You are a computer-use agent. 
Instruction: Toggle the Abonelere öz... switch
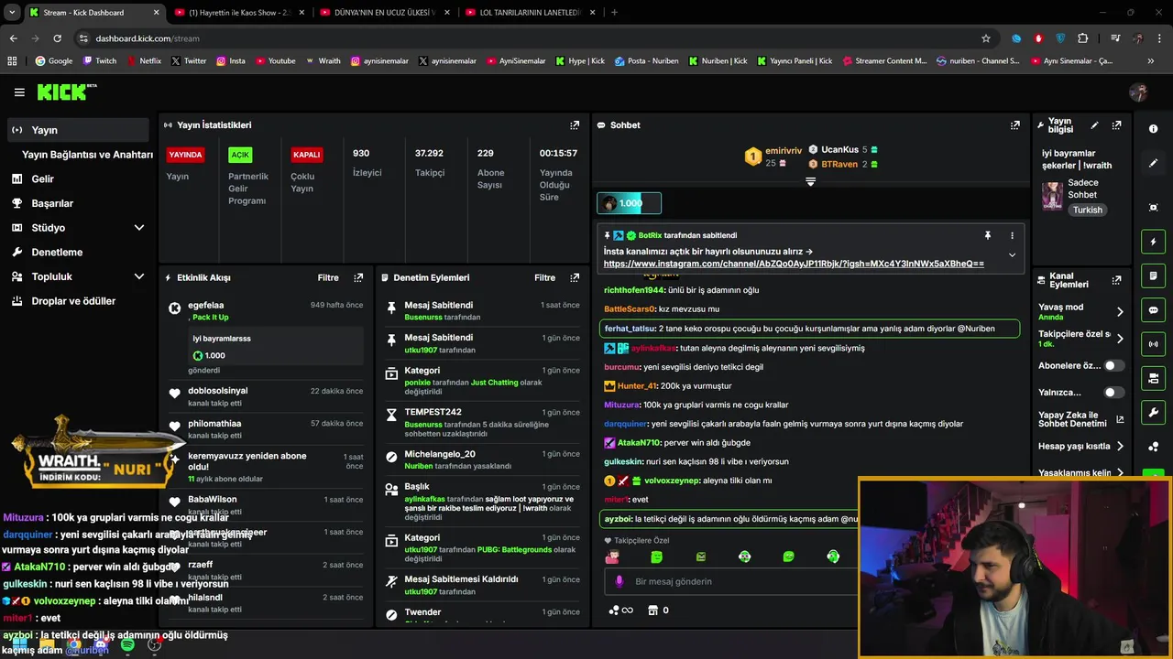[1113, 365]
